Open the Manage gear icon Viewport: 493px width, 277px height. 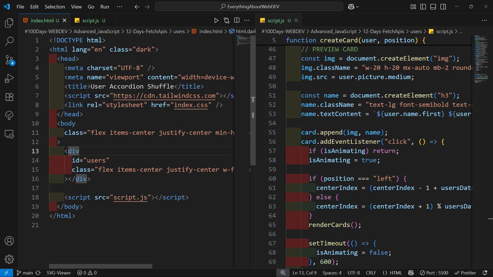(x=9, y=259)
